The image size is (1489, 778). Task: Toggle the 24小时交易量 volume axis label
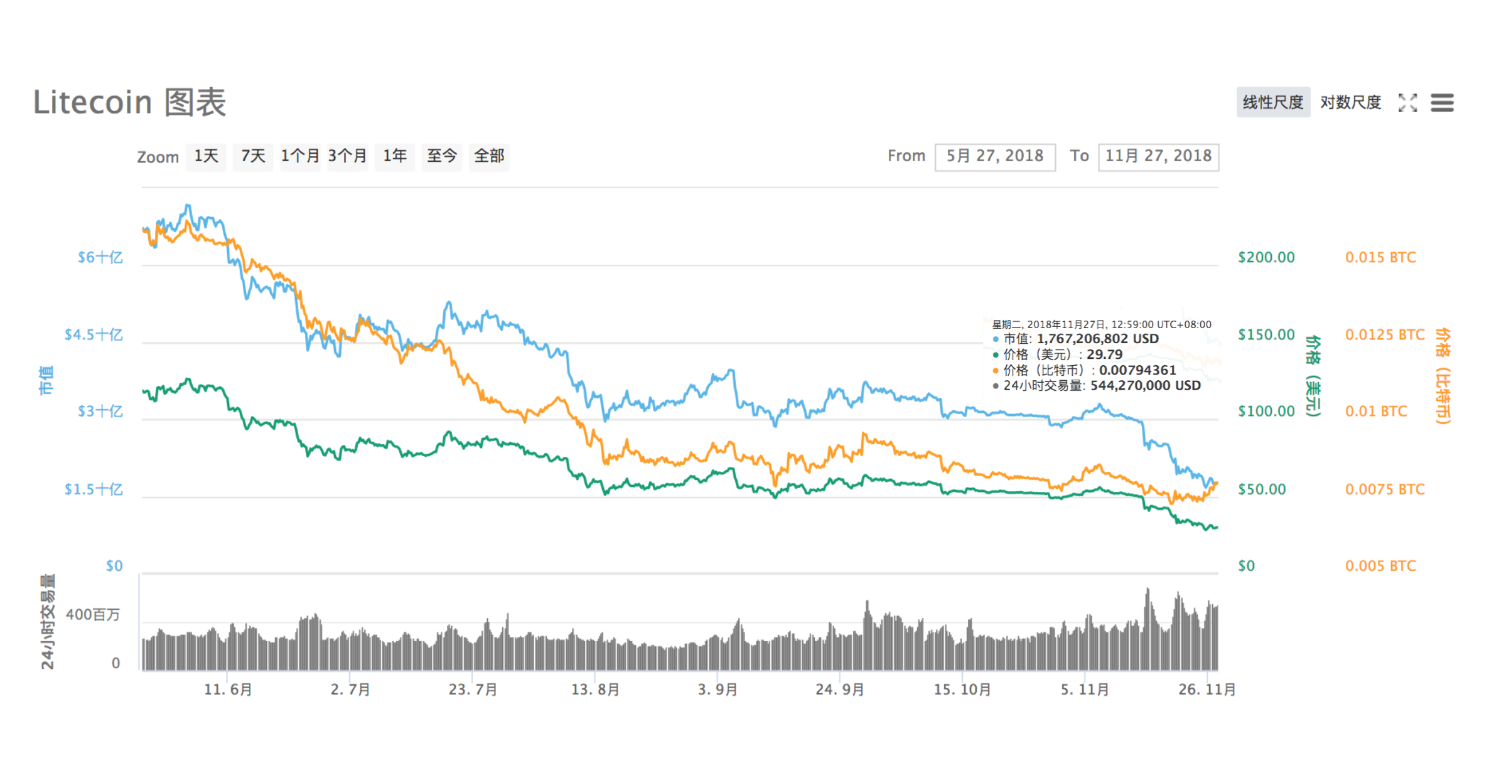click(48, 621)
